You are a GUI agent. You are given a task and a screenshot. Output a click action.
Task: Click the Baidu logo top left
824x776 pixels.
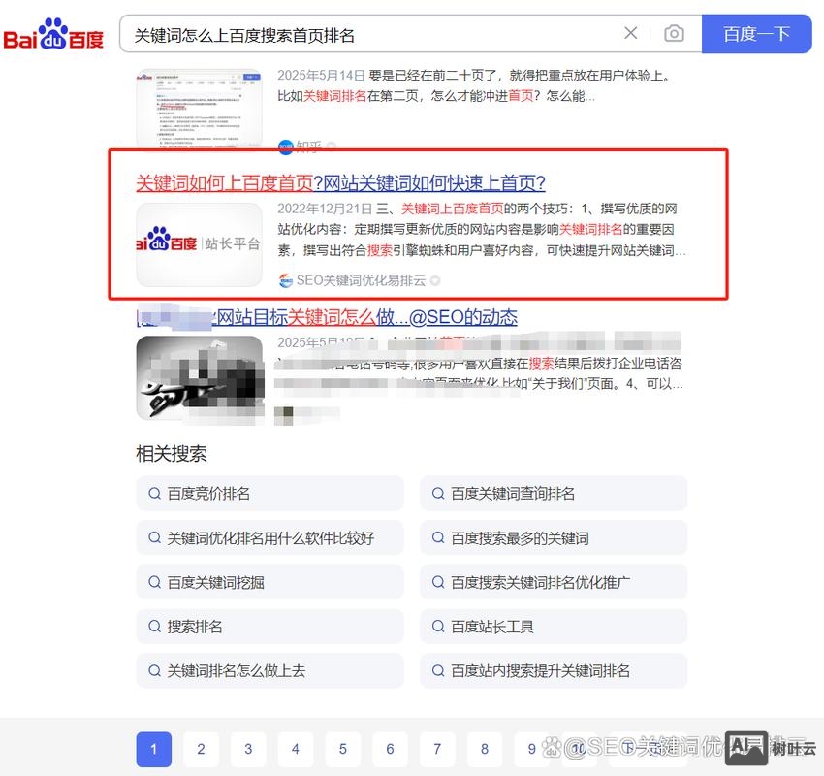53,32
